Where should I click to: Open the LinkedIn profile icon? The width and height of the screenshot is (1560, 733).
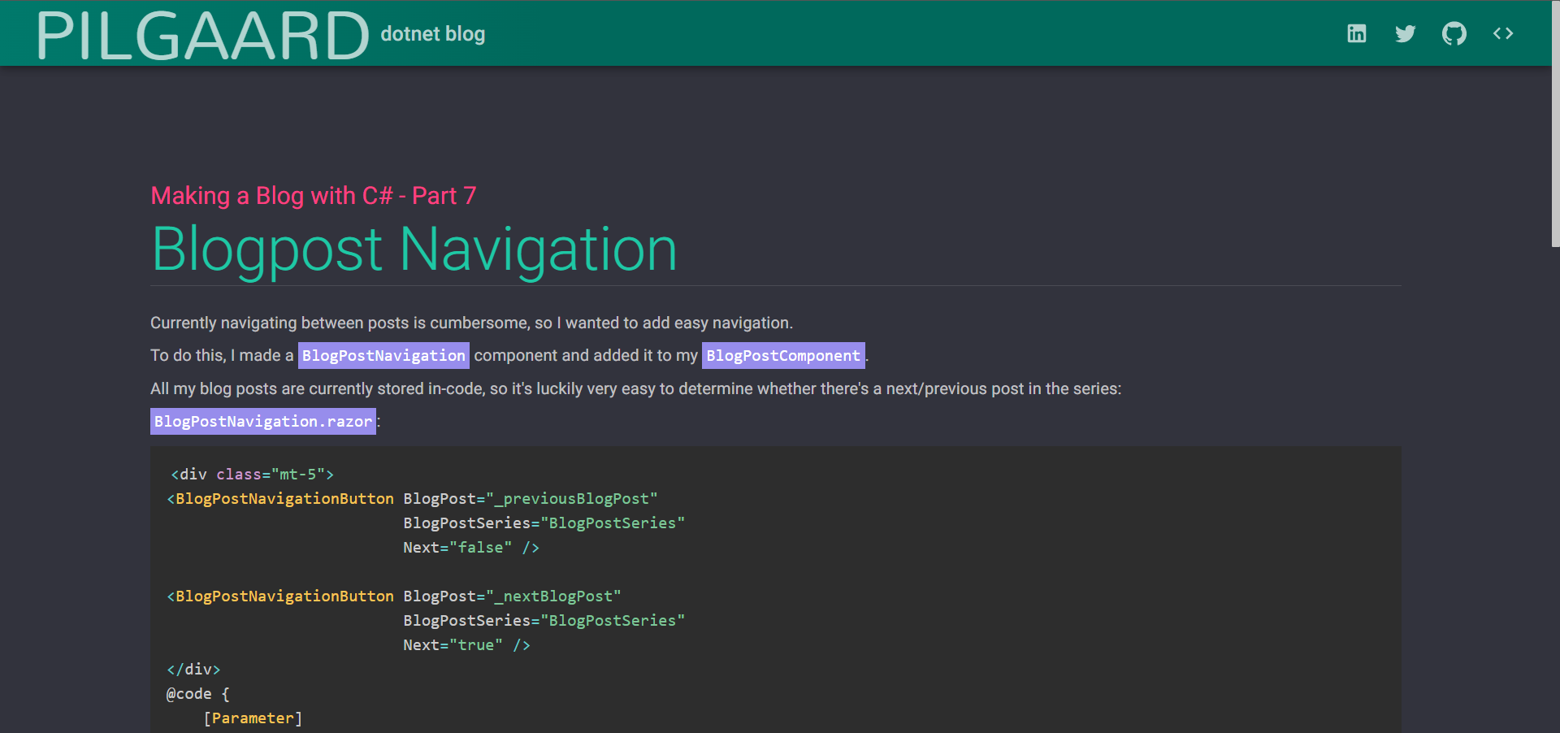[1356, 33]
